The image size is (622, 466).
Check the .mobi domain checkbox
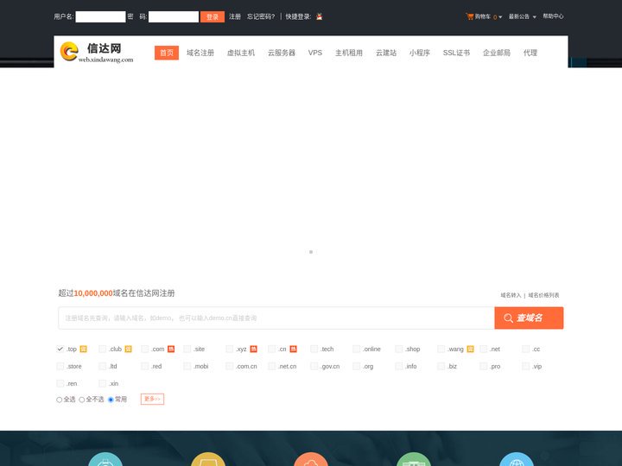coord(187,366)
